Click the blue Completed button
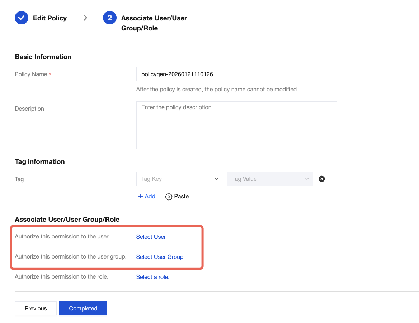Image resolution: width=419 pixels, height=323 pixels. 83,309
